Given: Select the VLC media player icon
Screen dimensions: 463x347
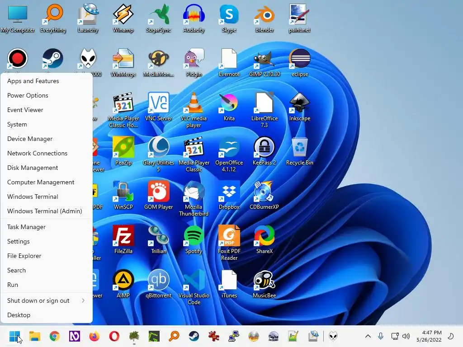Looking at the screenshot, I should (194, 110).
